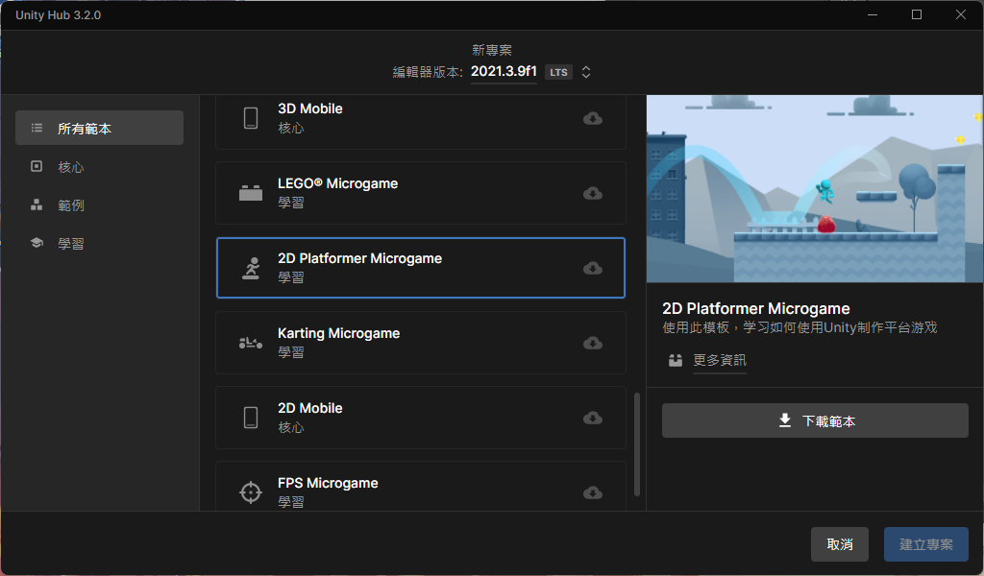Click cloud download icon for Karting Microgame
The image size is (984, 576).
592,343
